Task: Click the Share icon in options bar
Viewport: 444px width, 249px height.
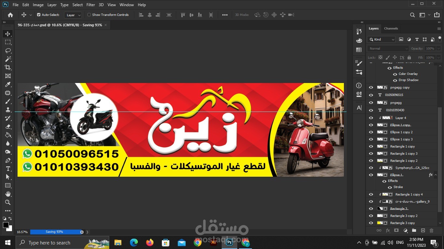Action: [x=437, y=15]
